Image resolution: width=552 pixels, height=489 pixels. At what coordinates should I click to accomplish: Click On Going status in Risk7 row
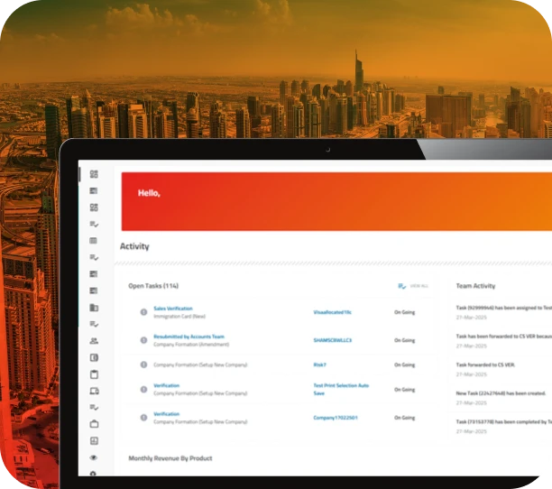(404, 365)
